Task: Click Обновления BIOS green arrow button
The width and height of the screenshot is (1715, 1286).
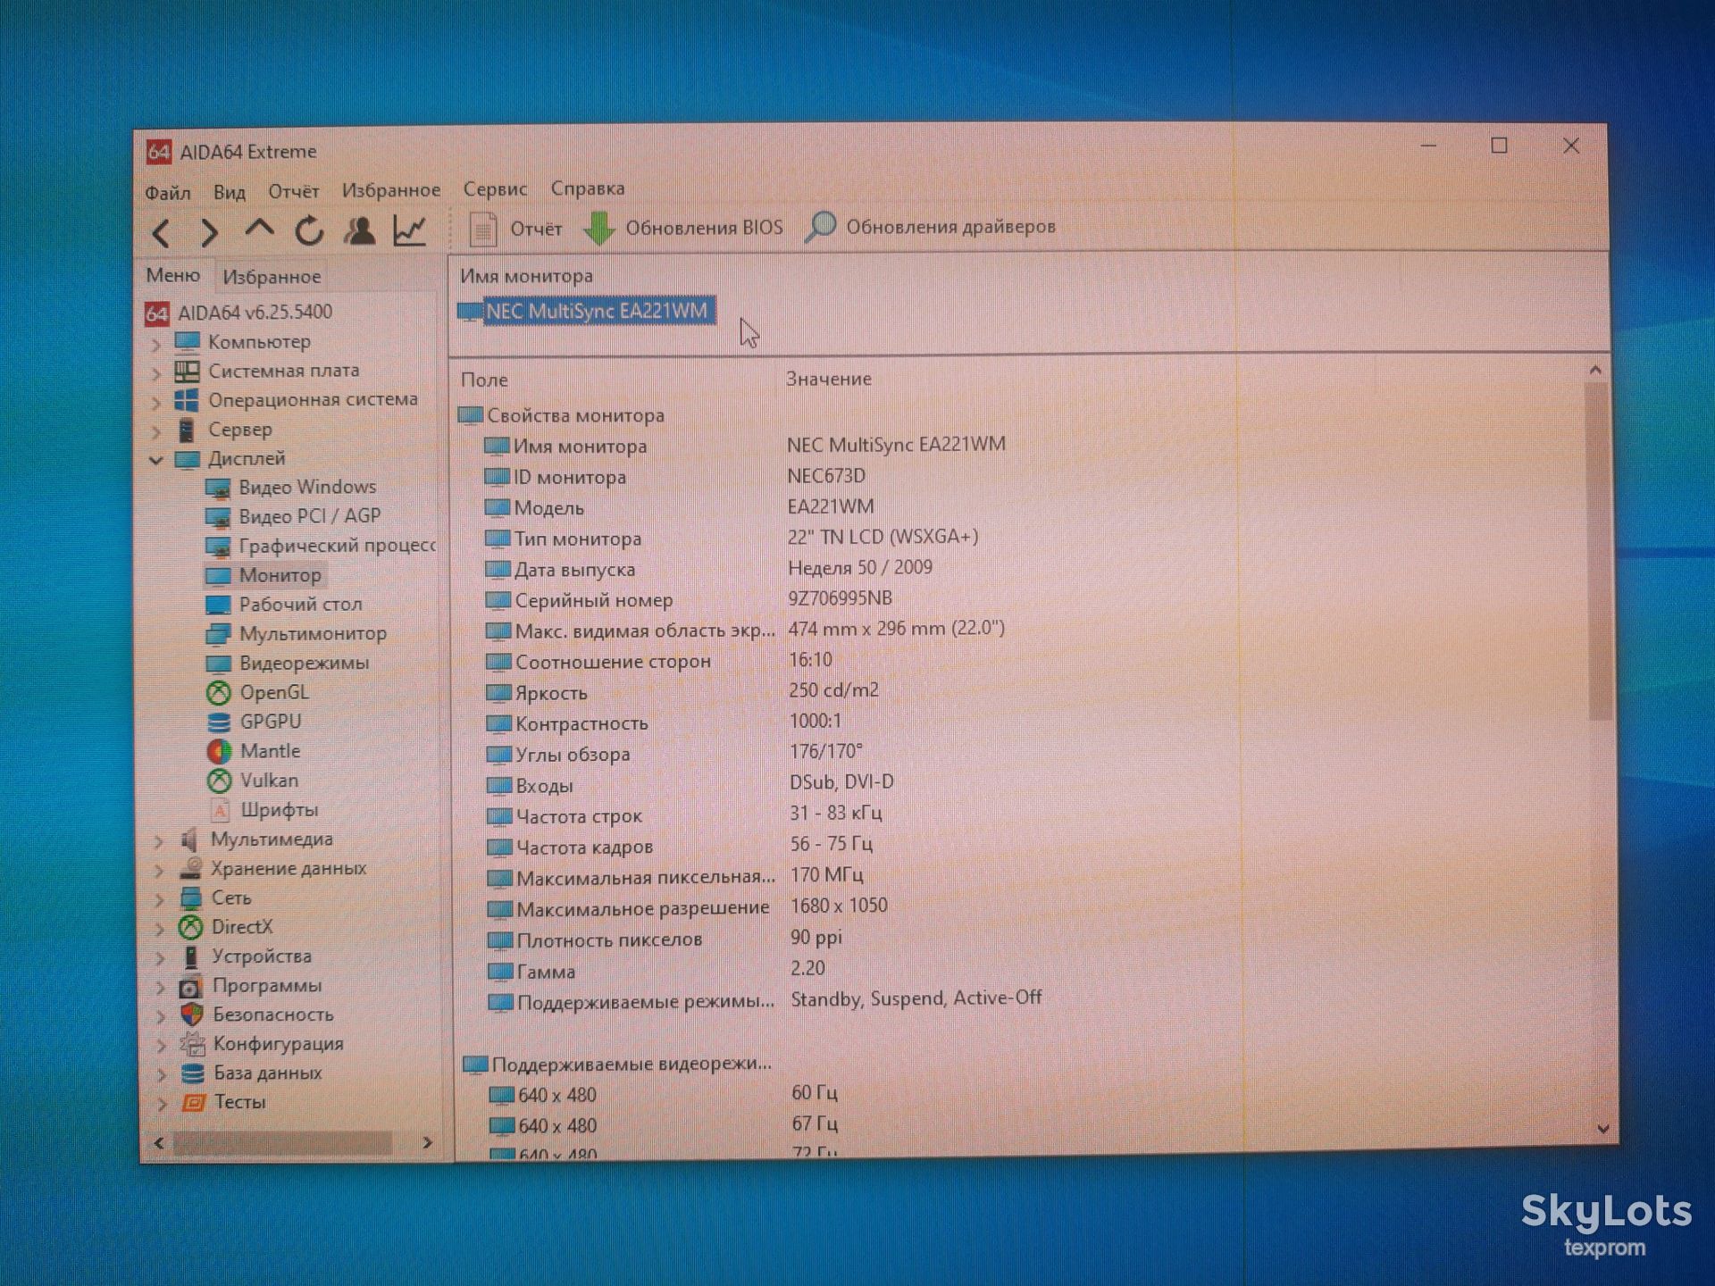Action: [683, 228]
